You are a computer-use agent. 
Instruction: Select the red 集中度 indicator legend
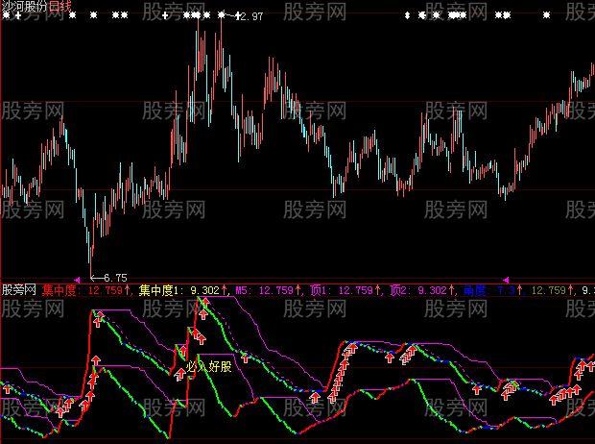(85, 291)
